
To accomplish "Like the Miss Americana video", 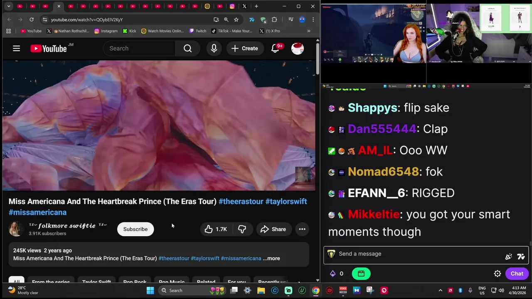I will point(216,229).
